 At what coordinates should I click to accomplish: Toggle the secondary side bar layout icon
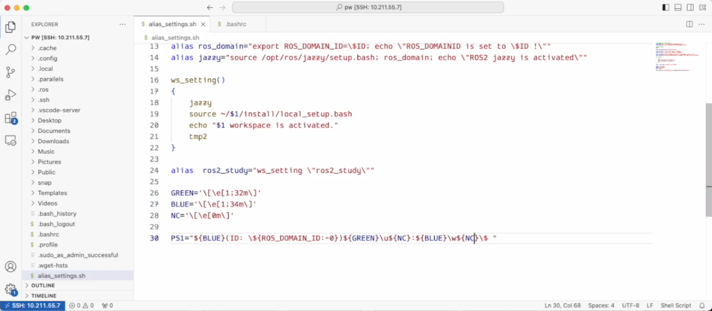tap(690, 7)
